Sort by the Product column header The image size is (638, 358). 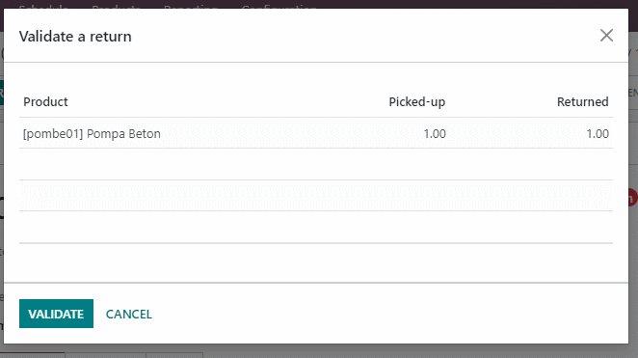click(45, 102)
